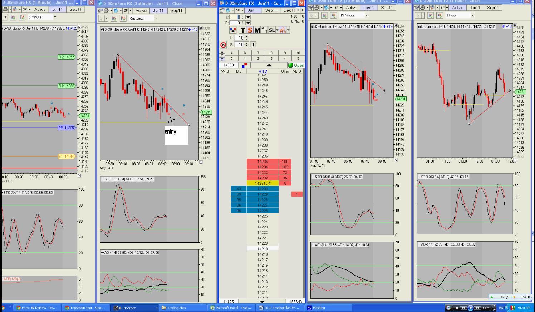
Task: Switch to the Dec11 tab in order window
Action: coord(289,10)
